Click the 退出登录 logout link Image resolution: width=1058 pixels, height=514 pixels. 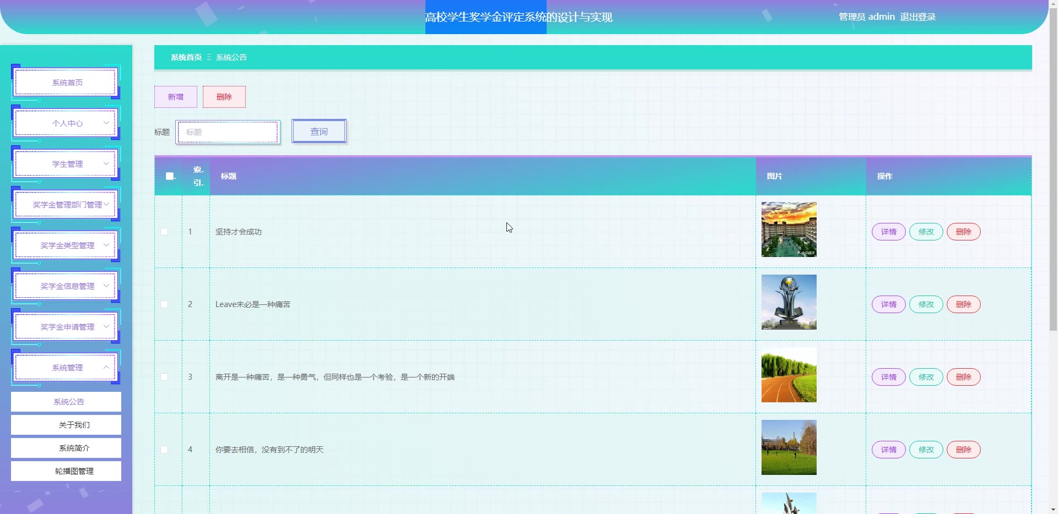[x=918, y=17]
